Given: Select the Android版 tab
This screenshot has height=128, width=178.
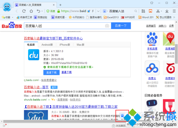Looking at the screenshot, I should click(x=47, y=45).
